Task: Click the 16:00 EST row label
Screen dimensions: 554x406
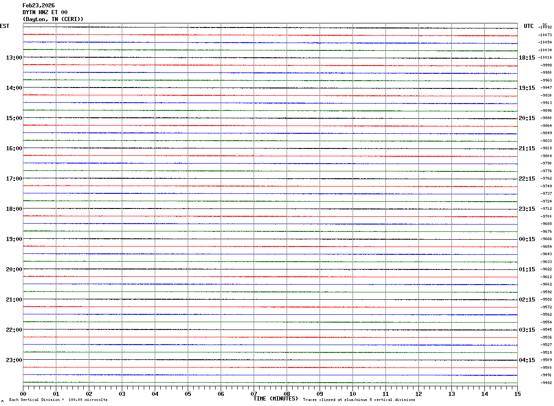Action: pos(14,148)
